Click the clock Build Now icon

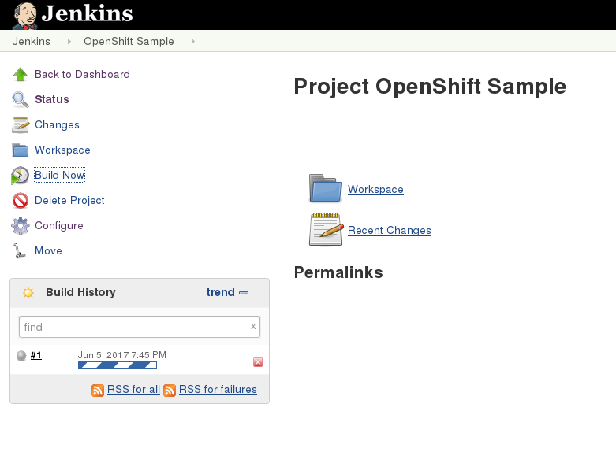click(20, 176)
